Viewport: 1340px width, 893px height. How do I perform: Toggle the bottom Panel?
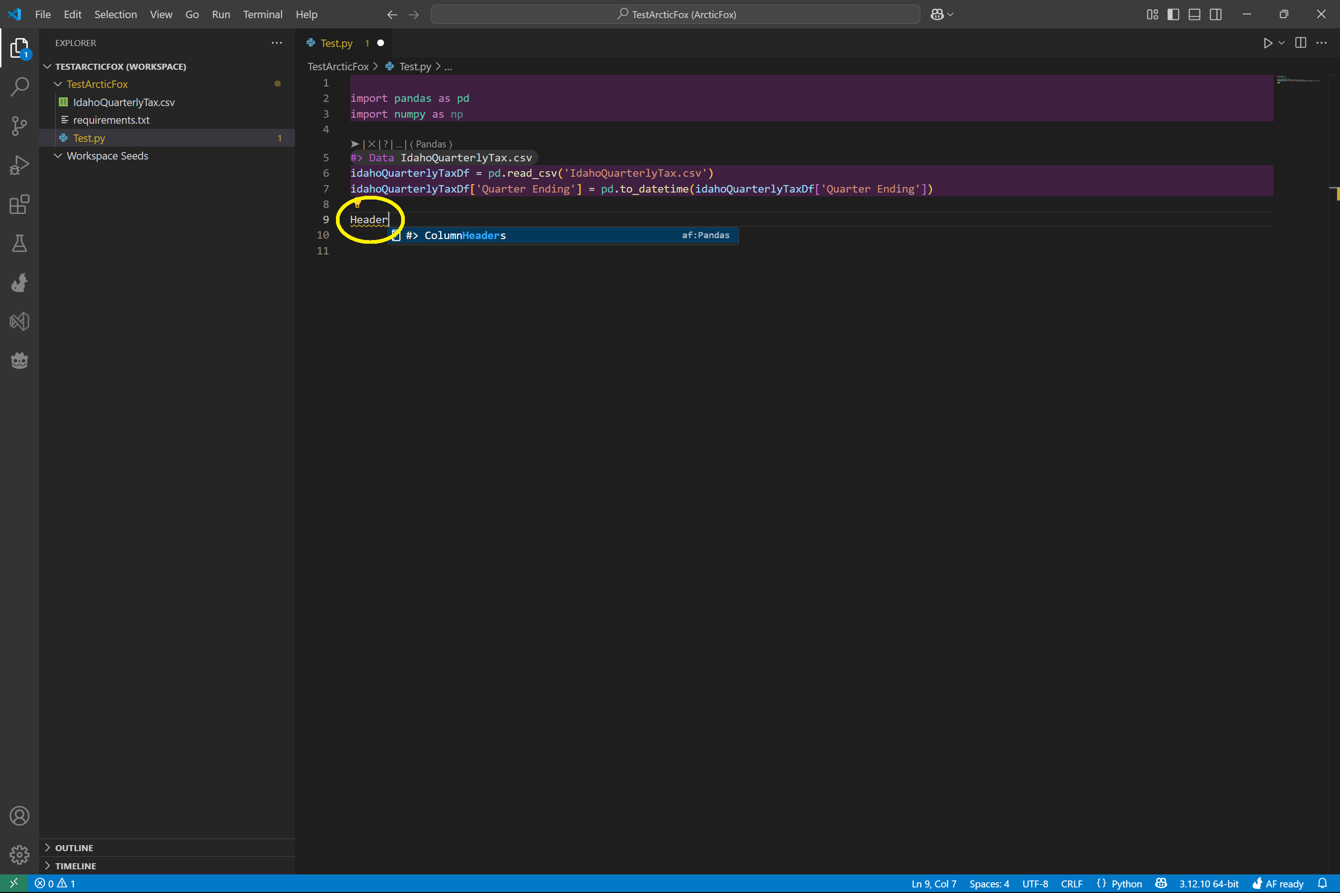coord(1194,14)
